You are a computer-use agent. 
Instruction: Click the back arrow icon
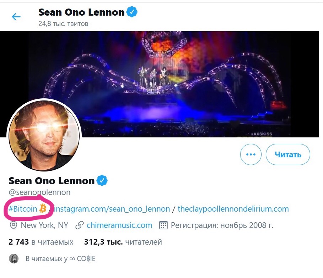click(16, 17)
